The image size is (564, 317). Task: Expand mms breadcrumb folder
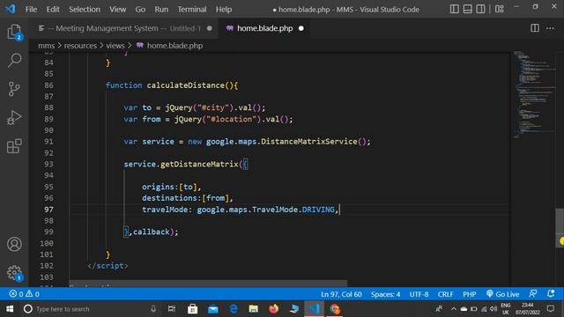click(46, 46)
